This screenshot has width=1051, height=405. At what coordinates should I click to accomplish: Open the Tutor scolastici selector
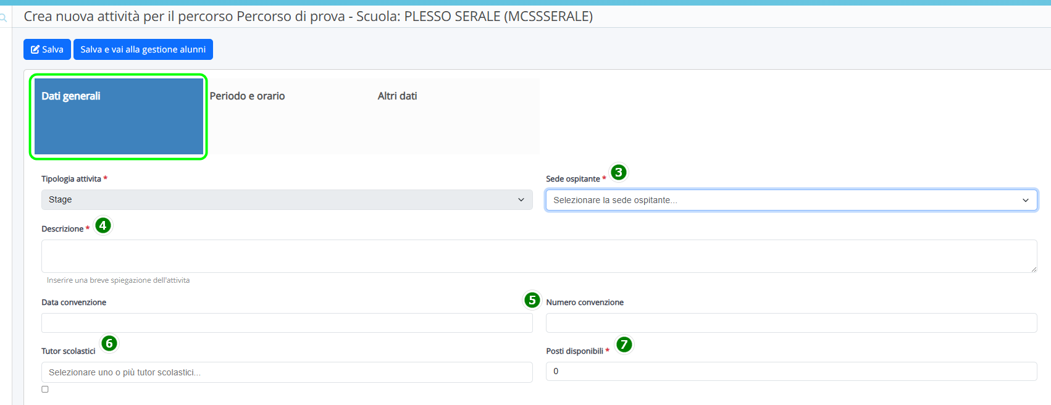287,372
